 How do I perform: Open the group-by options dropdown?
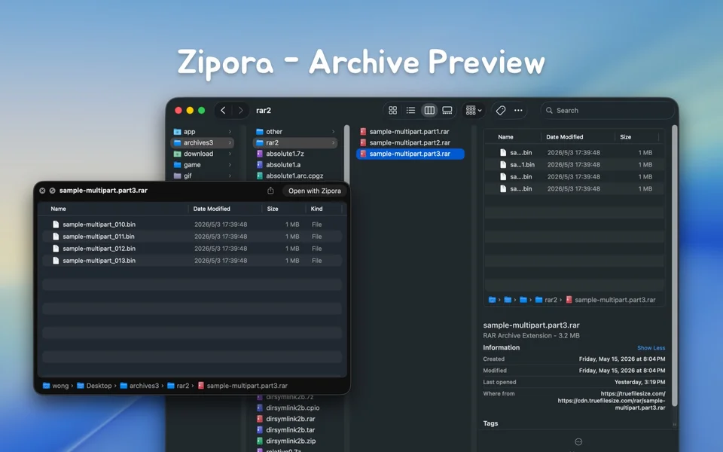(474, 110)
